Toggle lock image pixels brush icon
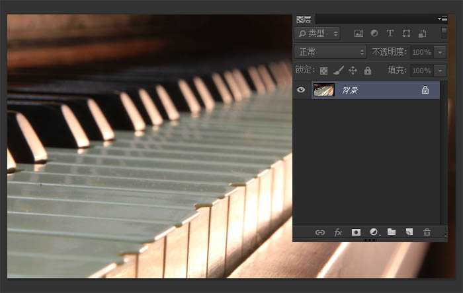 coord(338,71)
